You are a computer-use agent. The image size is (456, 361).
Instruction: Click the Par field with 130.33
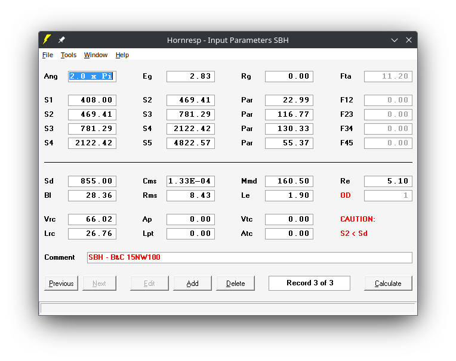pos(289,129)
